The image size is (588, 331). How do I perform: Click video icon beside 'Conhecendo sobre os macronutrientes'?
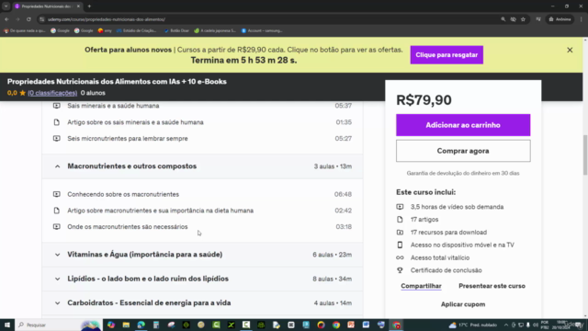click(x=57, y=194)
